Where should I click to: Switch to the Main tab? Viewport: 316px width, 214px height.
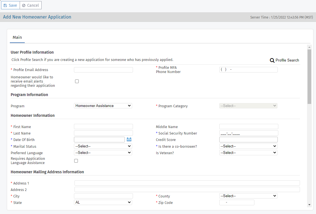[x=17, y=37]
